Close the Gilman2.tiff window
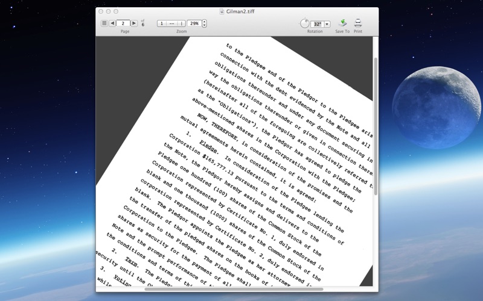This screenshot has height=301, width=483. click(x=101, y=11)
